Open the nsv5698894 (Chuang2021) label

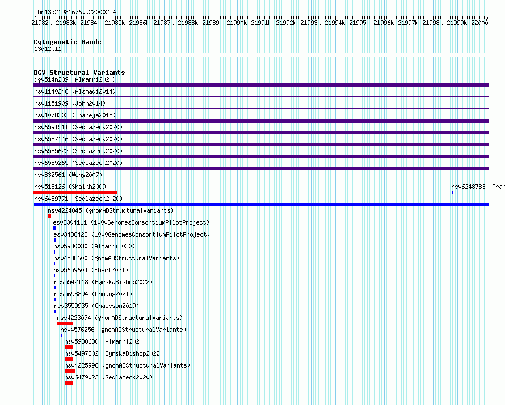93,294
